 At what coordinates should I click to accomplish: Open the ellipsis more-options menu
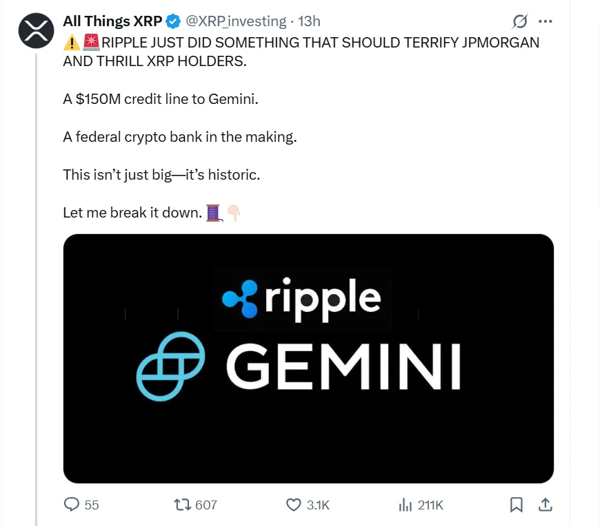pyautogui.click(x=546, y=21)
